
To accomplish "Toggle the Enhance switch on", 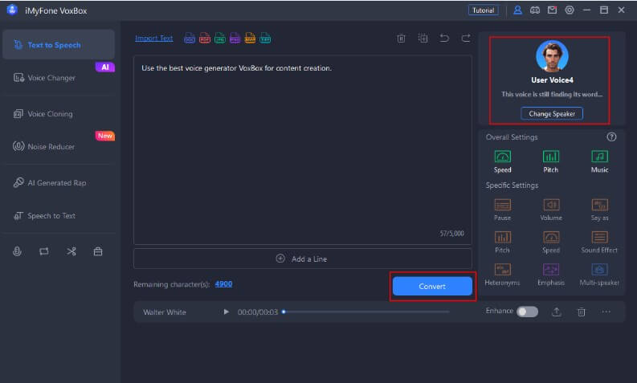I will pos(527,312).
